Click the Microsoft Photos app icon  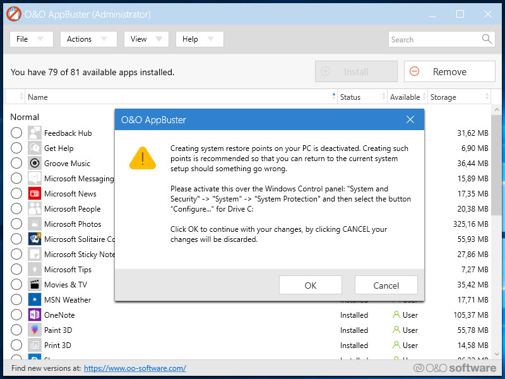35,224
